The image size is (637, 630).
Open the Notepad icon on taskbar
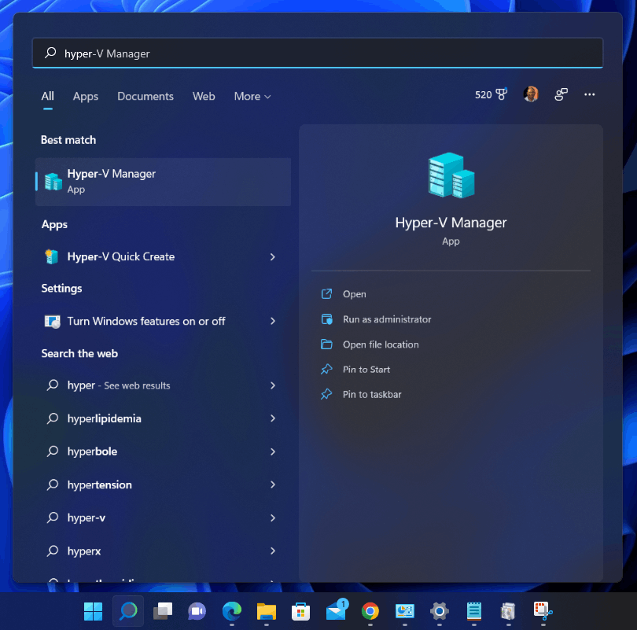pos(474,611)
